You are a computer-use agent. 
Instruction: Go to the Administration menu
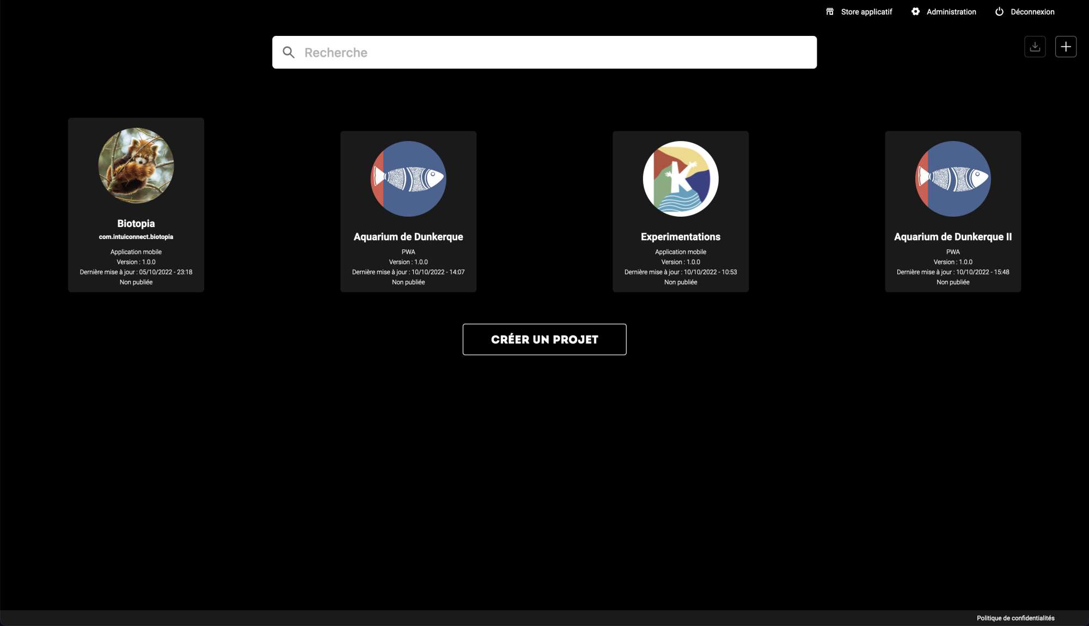951,11
